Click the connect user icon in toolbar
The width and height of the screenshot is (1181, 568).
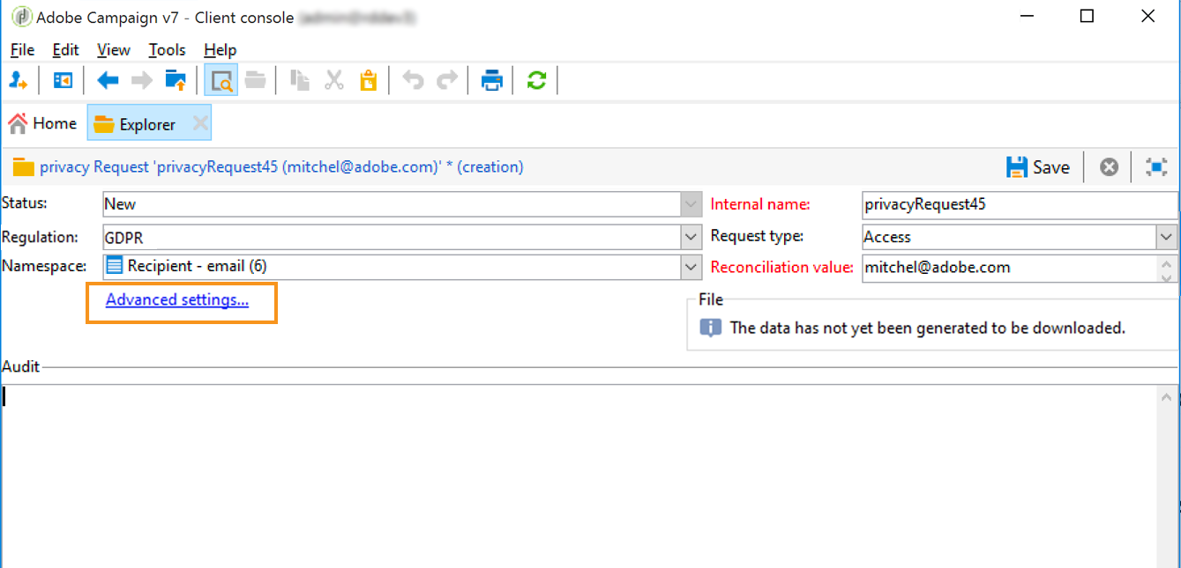[x=19, y=81]
